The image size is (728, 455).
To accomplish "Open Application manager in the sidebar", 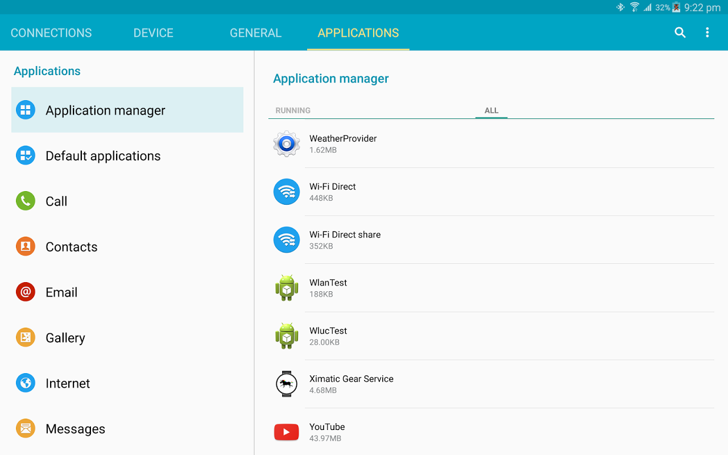I will click(x=127, y=110).
